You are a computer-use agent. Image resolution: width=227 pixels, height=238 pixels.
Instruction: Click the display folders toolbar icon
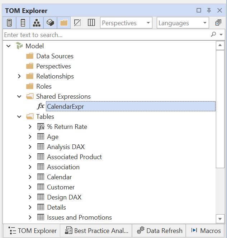(x=64, y=23)
